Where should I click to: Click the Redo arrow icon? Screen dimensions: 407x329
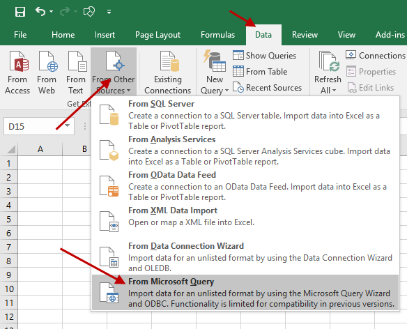click(65, 11)
